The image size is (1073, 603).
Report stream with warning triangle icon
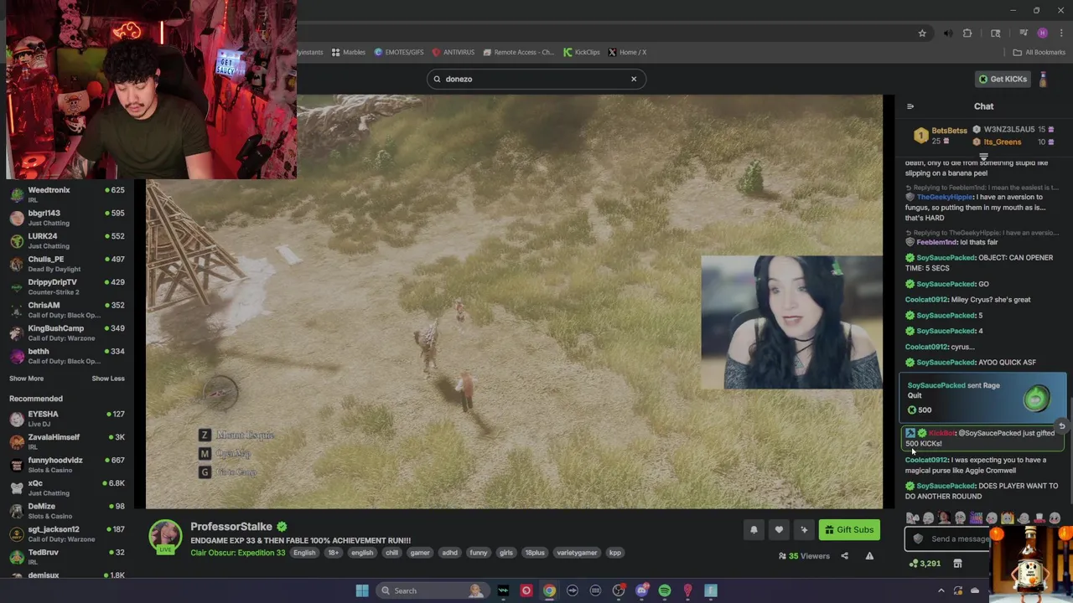(869, 556)
